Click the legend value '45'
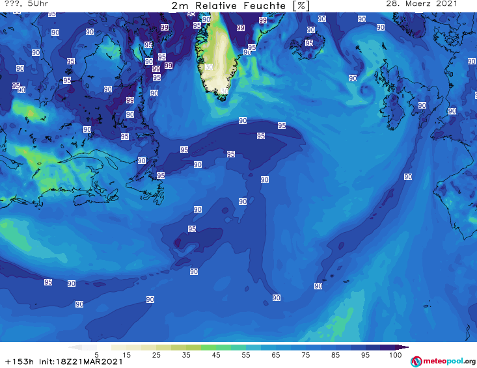Viewport: 477px width, 368px height. tap(216, 355)
